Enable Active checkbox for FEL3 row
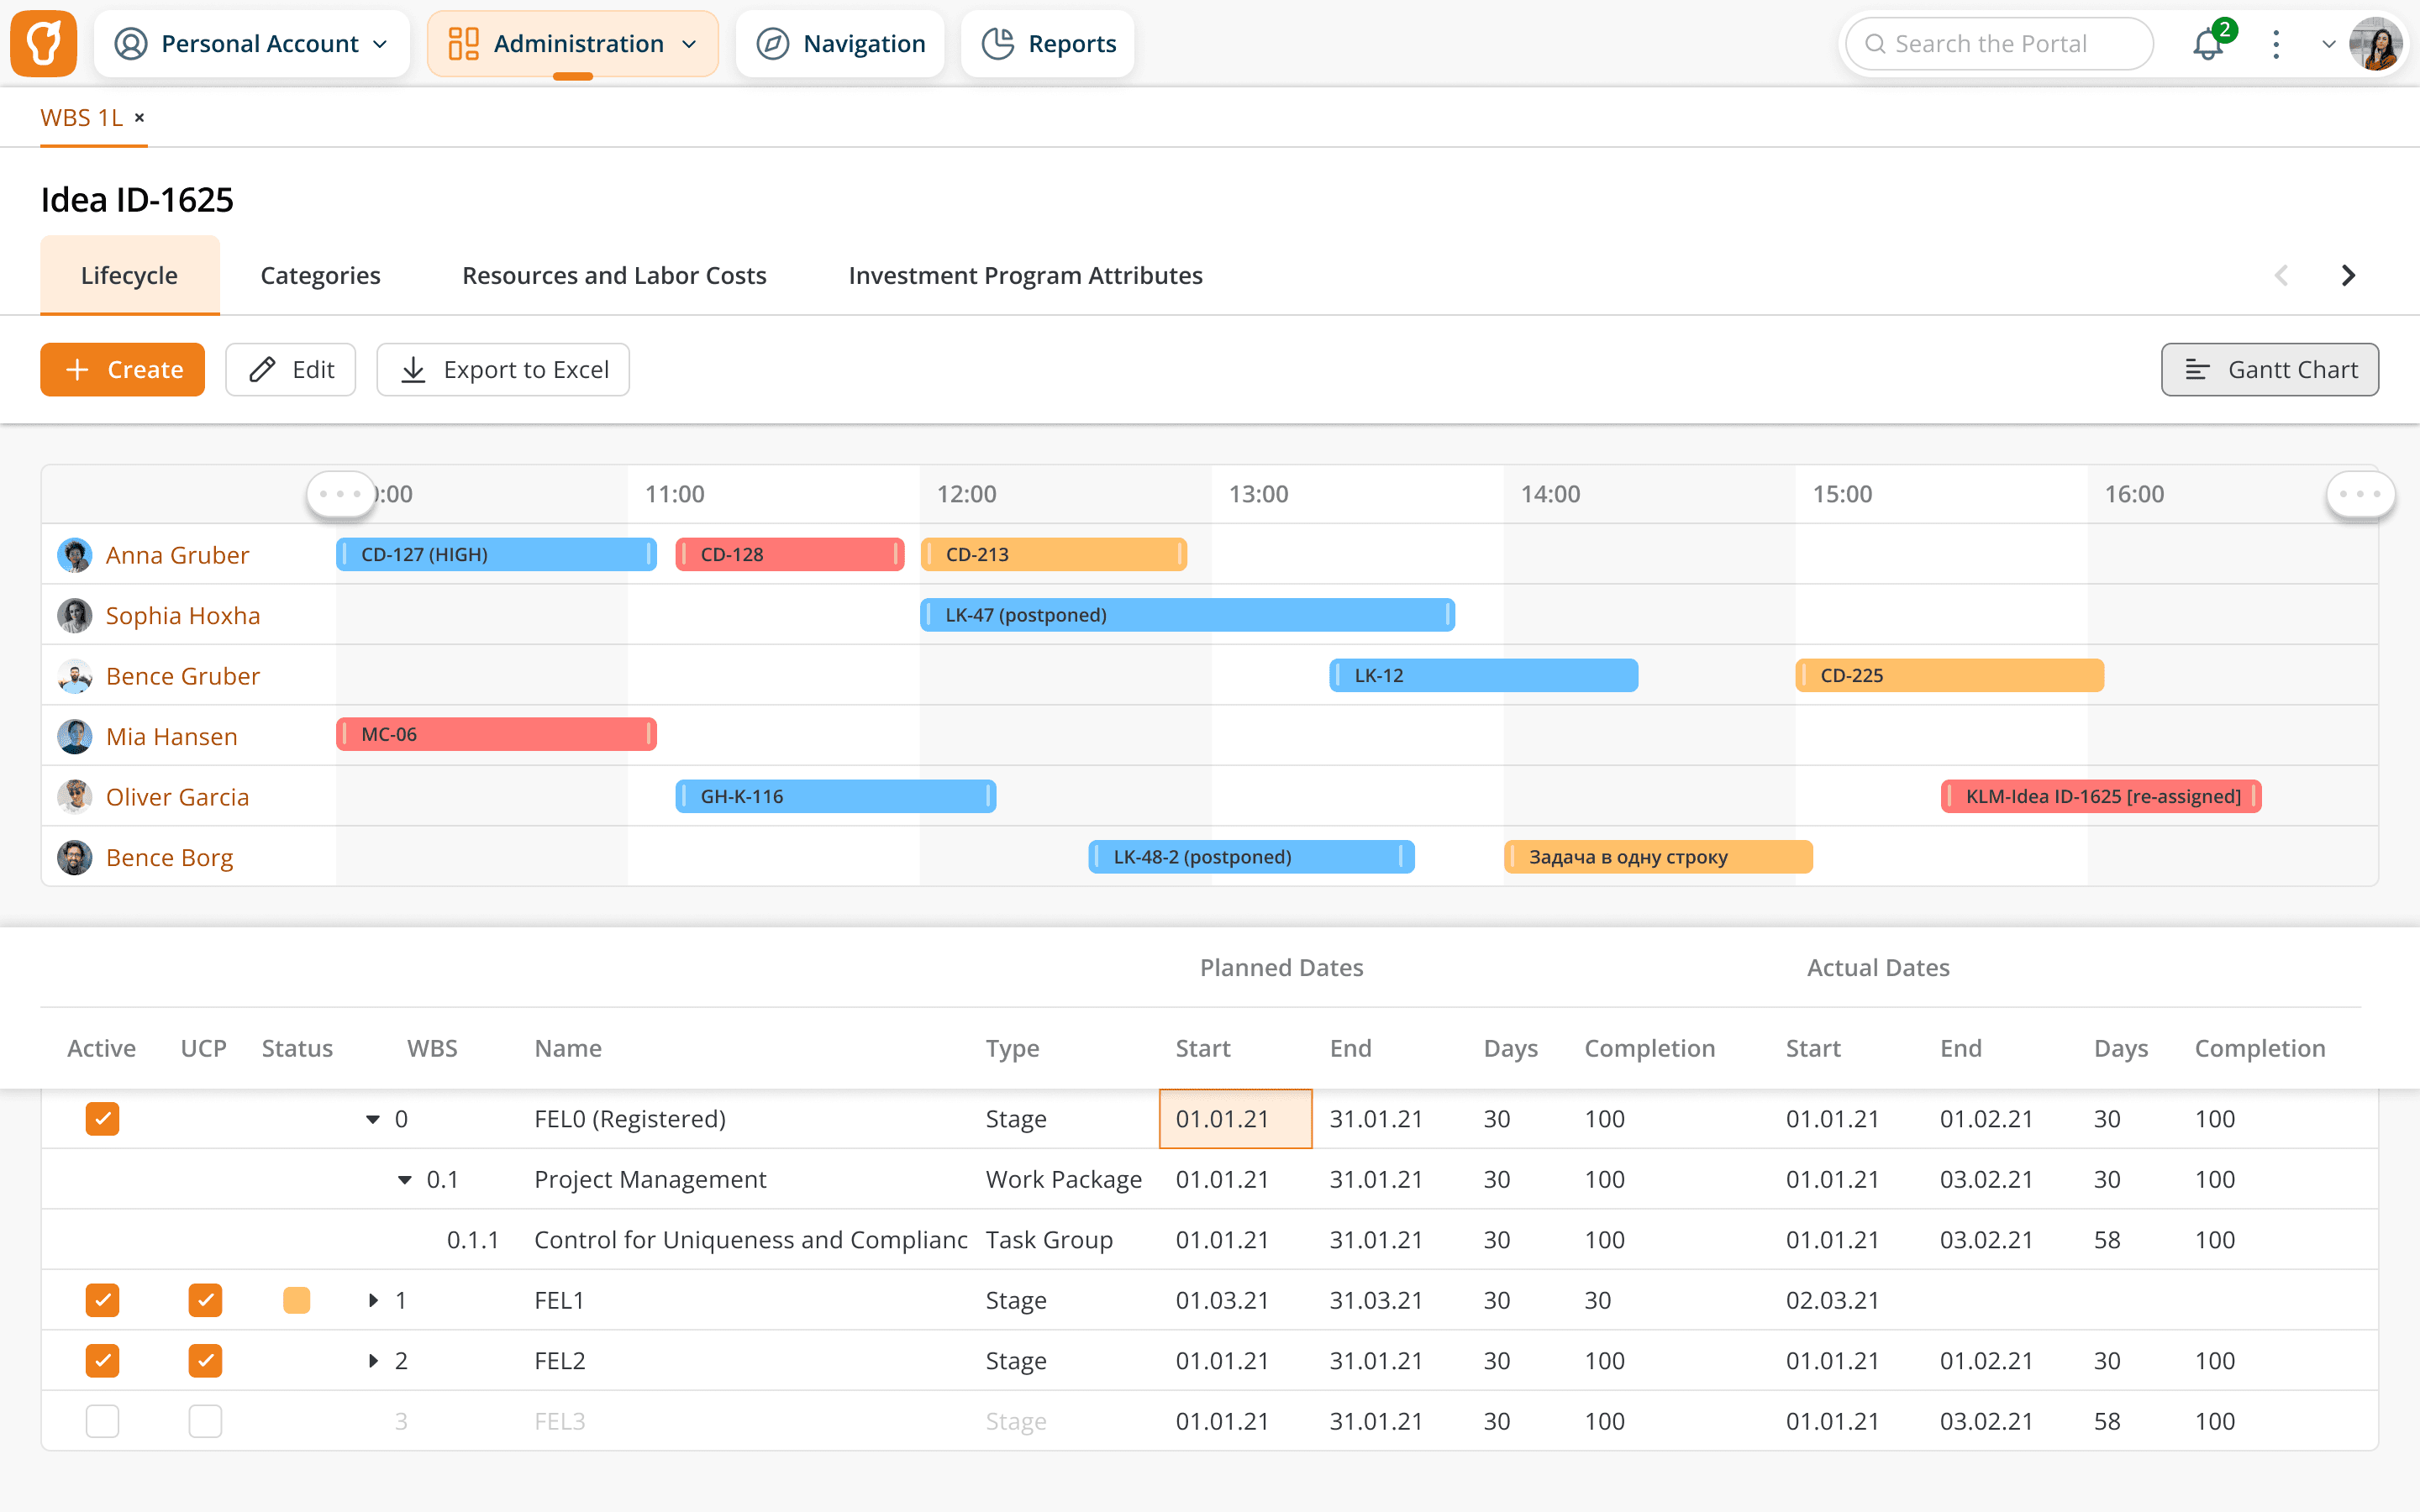The width and height of the screenshot is (2420, 1512). tap(102, 1421)
